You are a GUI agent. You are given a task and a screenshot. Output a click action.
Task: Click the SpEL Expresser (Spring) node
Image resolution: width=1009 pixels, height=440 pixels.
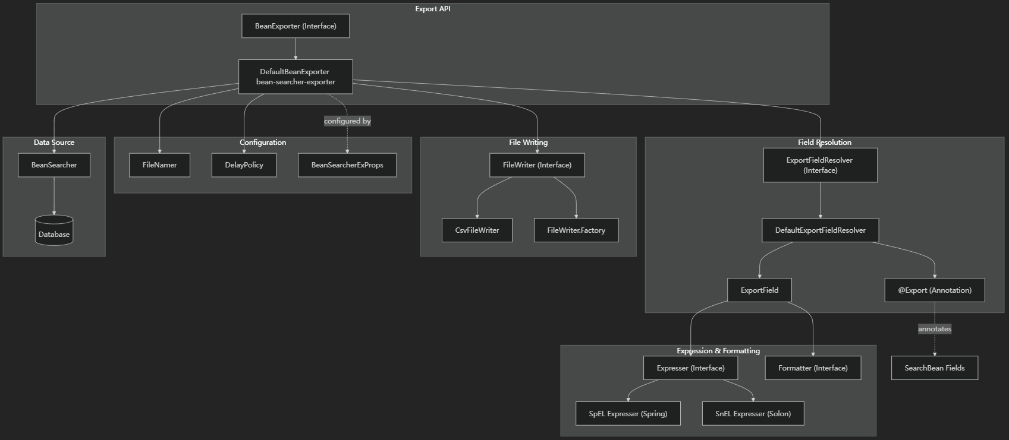coord(628,414)
